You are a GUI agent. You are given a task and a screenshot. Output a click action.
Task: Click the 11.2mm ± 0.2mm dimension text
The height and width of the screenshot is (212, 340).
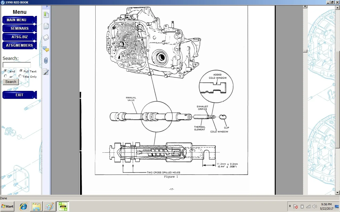(x=228, y=164)
